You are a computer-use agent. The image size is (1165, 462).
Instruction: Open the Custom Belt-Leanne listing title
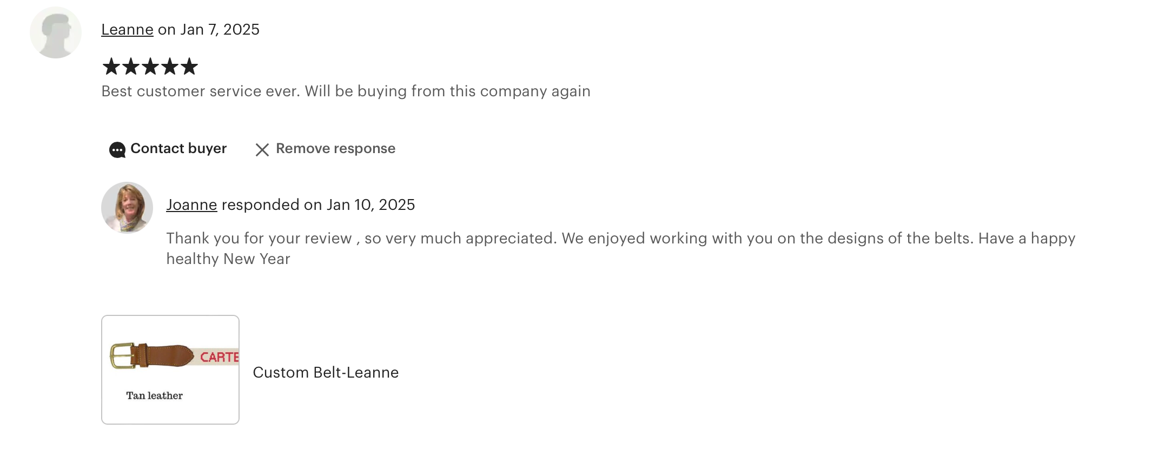326,373
